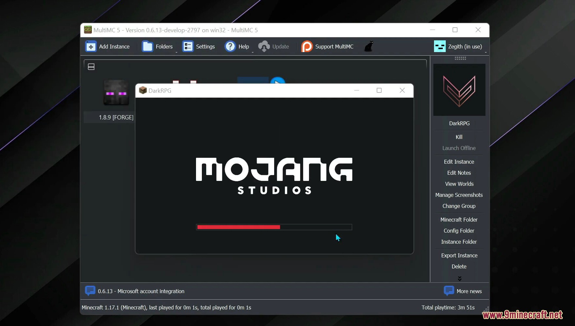Expand the sidebar overflow chevron
This screenshot has width=575, height=326.
click(460, 278)
